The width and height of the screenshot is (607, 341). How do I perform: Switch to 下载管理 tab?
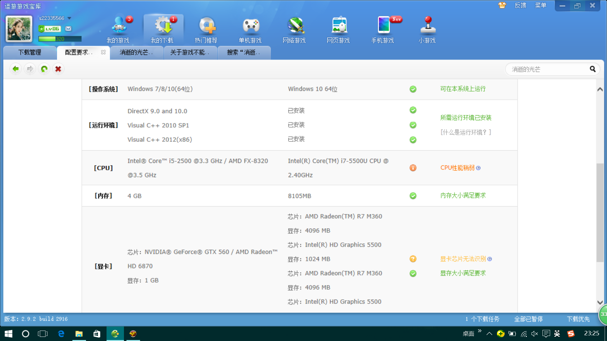click(x=30, y=52)
